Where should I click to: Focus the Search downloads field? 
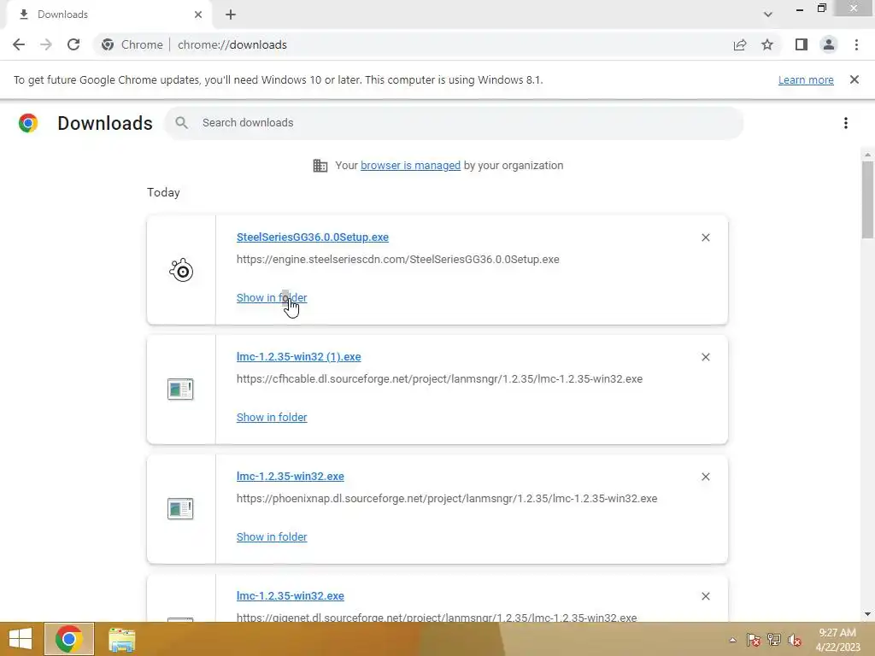coord(454,123)
